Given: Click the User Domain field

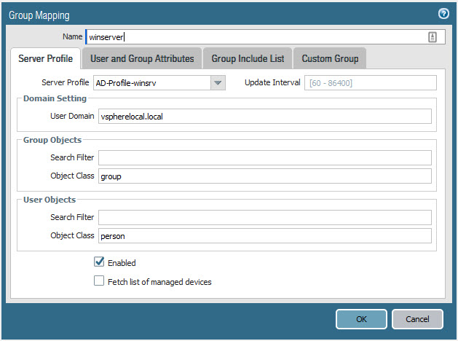Looking at the screenshot, I should tap(264, 117).
